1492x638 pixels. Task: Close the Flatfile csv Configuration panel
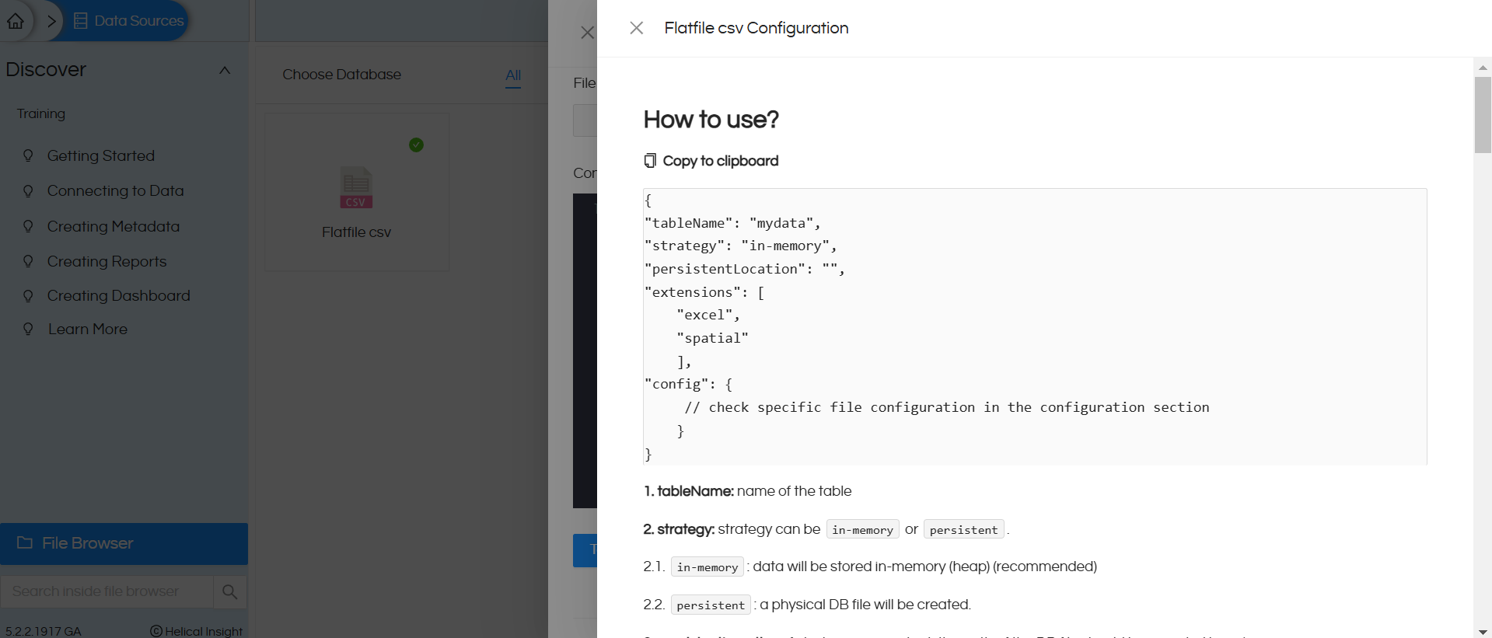(636, 28)
